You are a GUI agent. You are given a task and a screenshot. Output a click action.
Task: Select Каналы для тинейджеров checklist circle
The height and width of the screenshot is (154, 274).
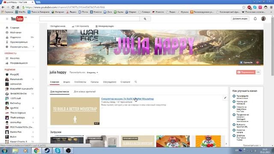pos(234,102)
